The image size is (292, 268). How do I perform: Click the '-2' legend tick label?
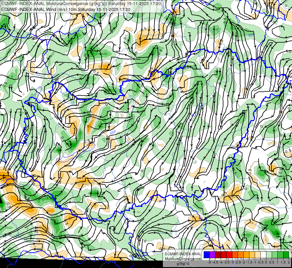point(244,262)
